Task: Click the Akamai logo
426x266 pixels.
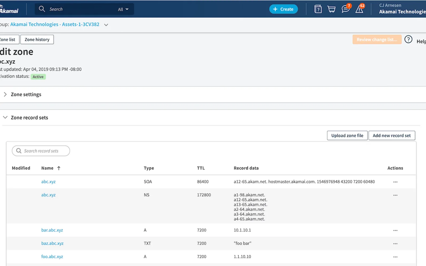Action: coord(9,10)
